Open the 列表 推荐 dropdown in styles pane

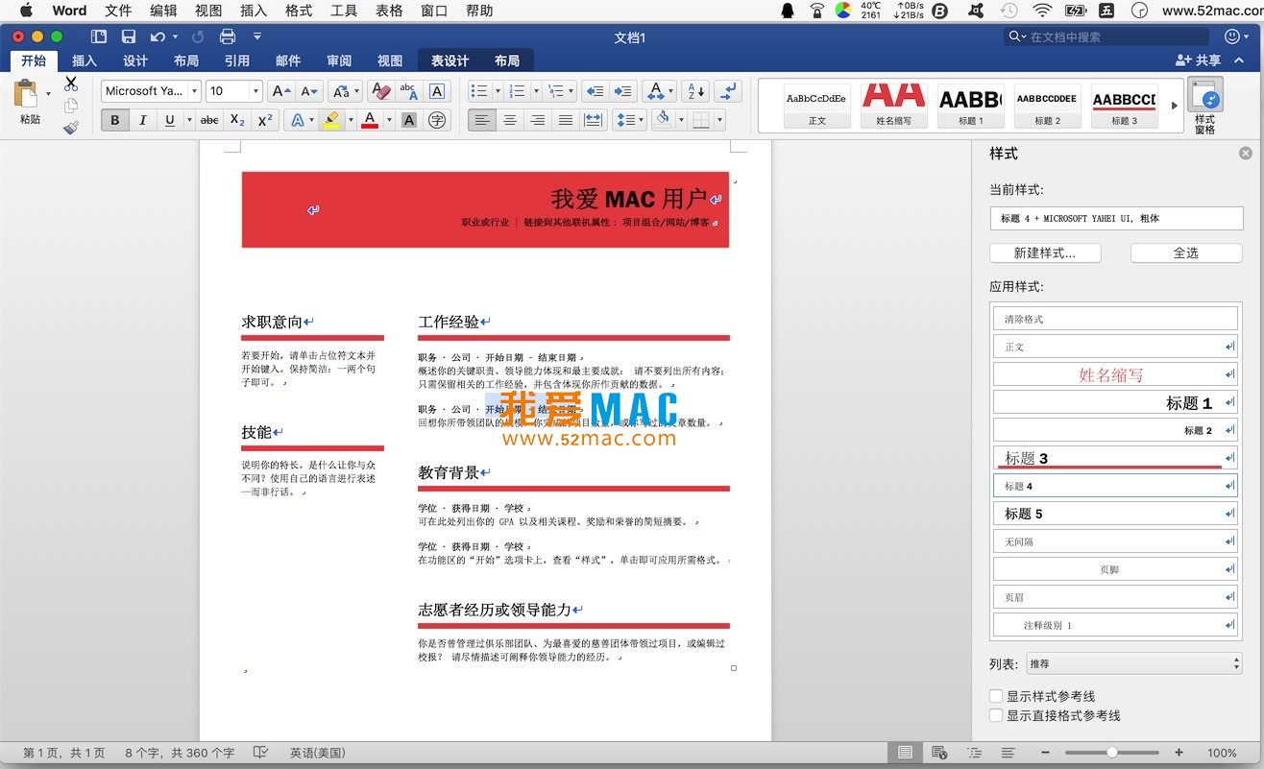pos(1134,663)
